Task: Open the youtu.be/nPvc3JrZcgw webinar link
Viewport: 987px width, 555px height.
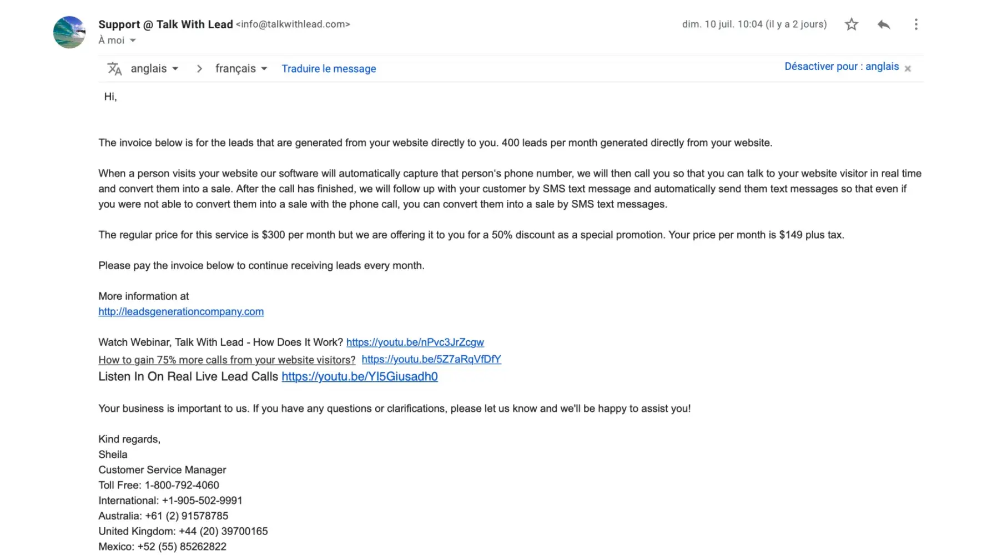Action: tap(415, 342)
